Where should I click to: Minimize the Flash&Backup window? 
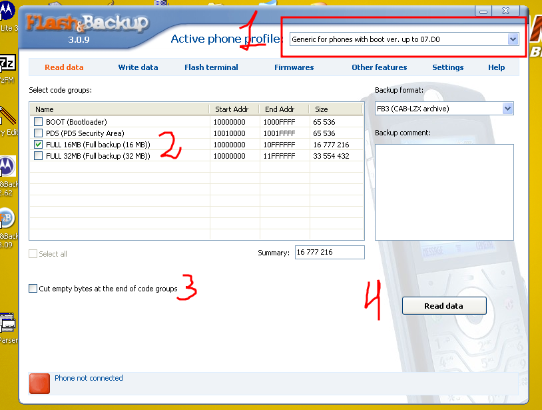(x=483, y=11)
